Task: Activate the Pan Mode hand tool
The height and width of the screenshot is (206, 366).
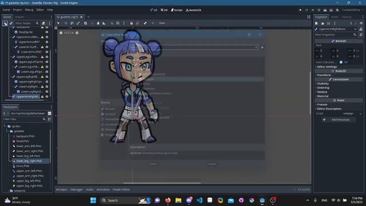Action: point(98,23)
